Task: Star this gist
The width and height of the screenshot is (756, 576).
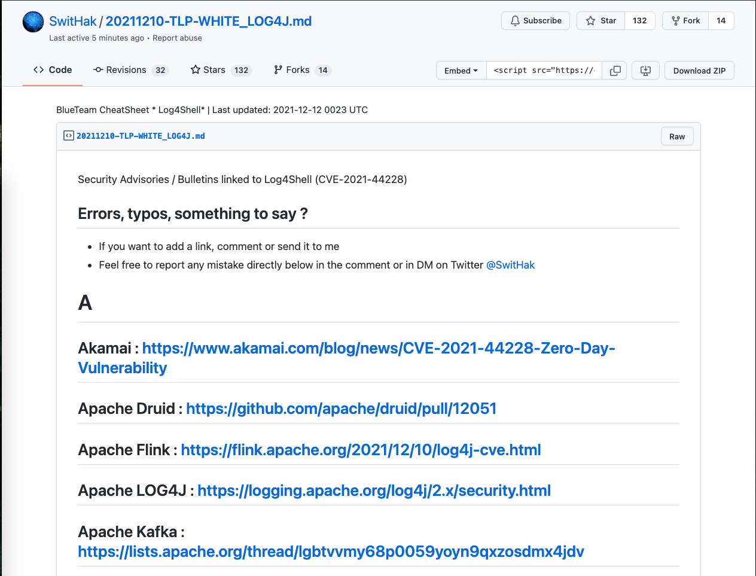Action: click(x=601, y=21)
